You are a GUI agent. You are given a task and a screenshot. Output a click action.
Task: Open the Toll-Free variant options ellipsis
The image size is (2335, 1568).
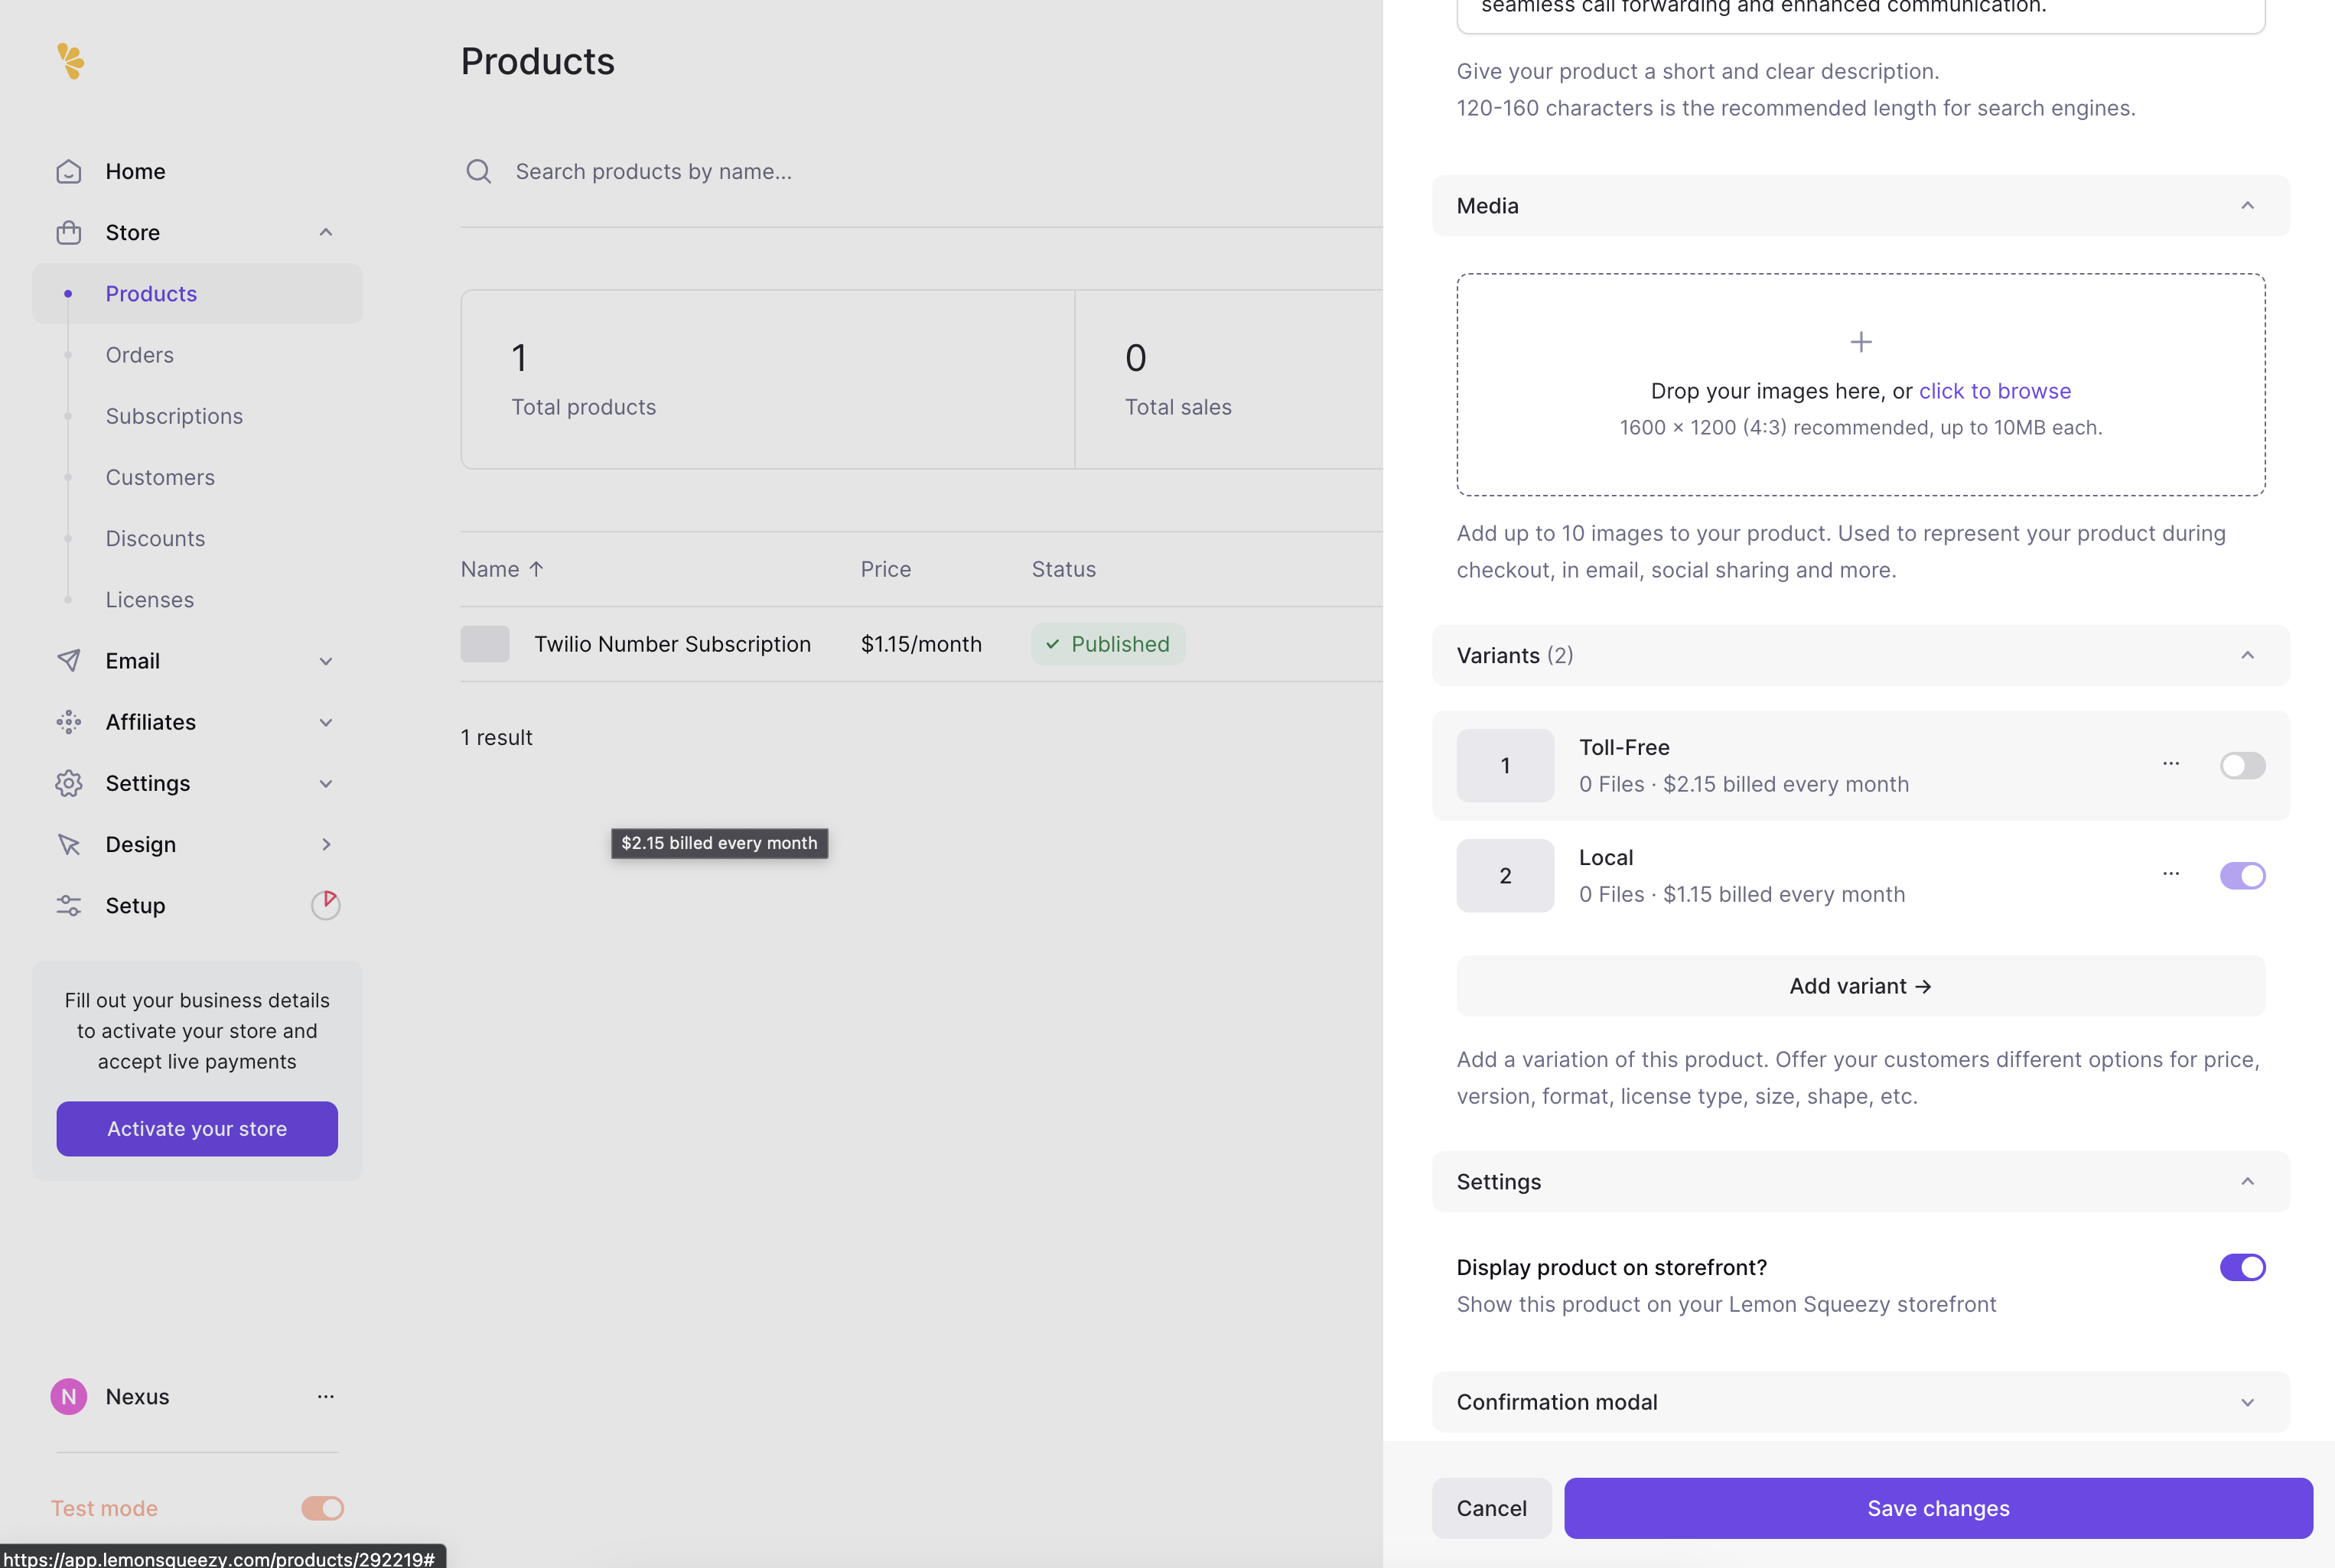pos(2171,764)
